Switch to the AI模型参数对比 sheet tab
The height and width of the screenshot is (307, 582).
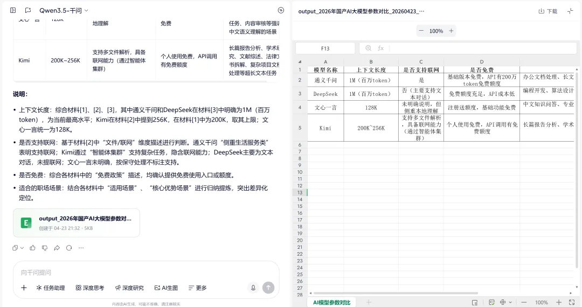pos(331,303)
